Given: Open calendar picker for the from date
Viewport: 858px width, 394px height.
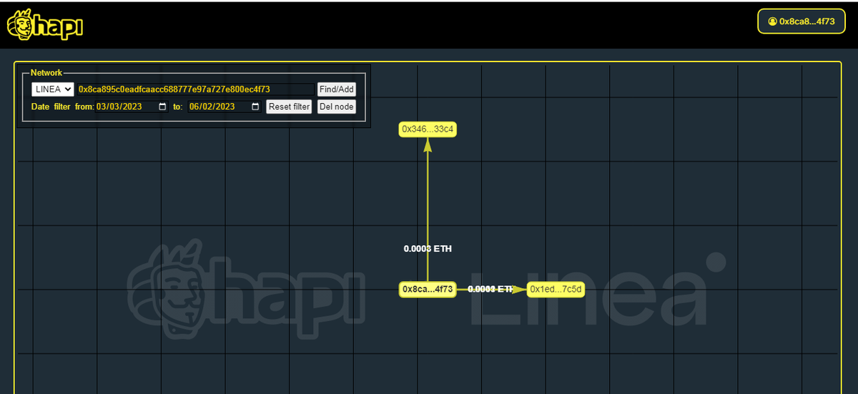Looking at the screenshot, I should click(x=162, y=107).
